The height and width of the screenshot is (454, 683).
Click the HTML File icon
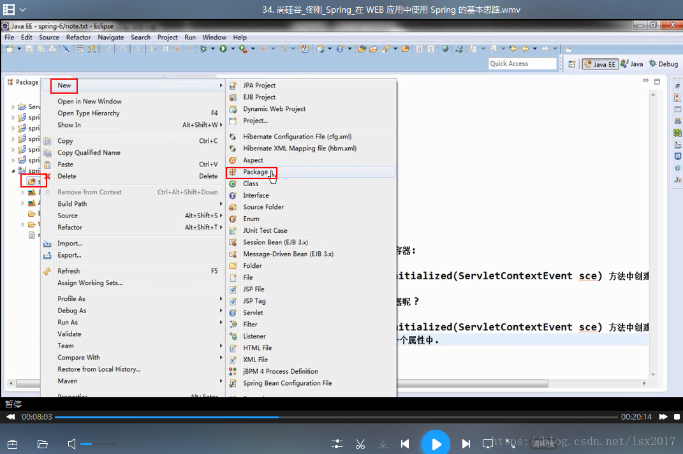[233, 348]
